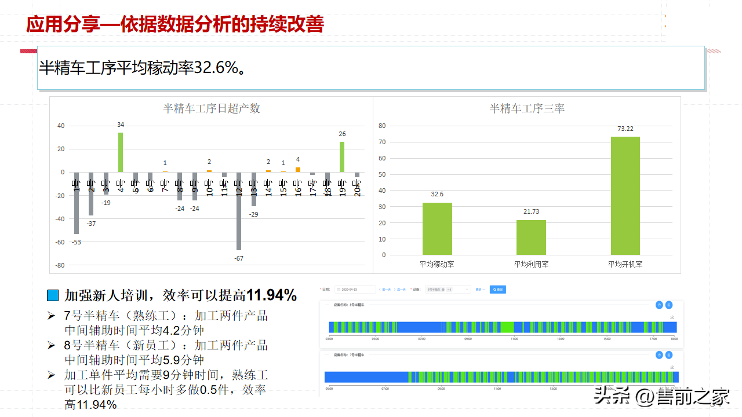Image resolution: width=742 pixels, height=417 pixels.
Task: Click the green bar labeled 26
Action: (342, 157)
